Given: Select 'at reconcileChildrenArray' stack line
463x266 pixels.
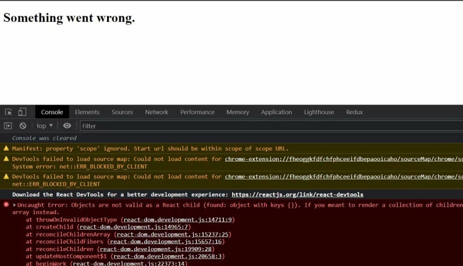Looking at the screenshot, I should pos(128,234).
